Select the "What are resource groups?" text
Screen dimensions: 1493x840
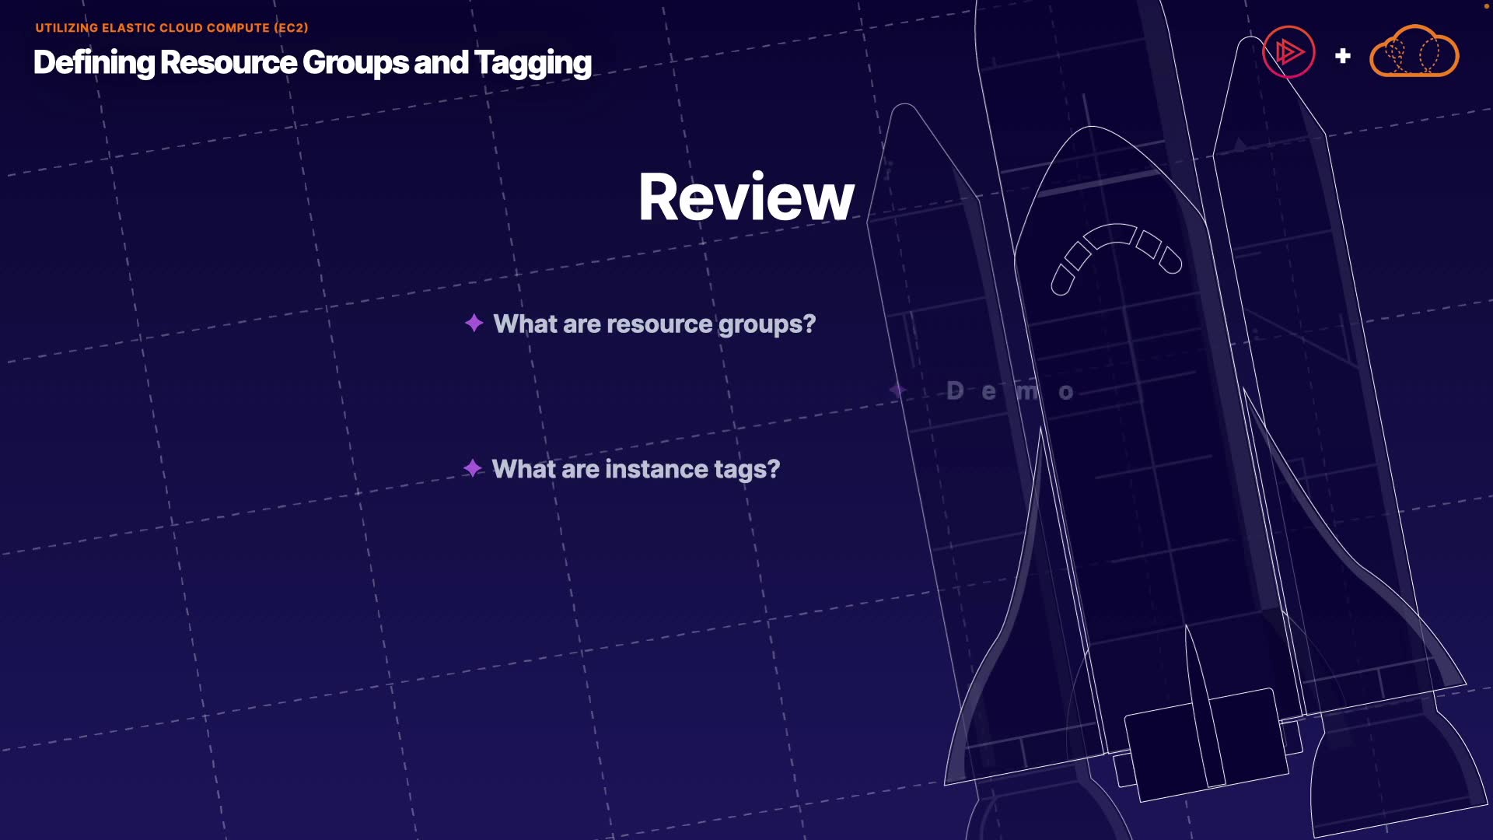tap(654, 324)
